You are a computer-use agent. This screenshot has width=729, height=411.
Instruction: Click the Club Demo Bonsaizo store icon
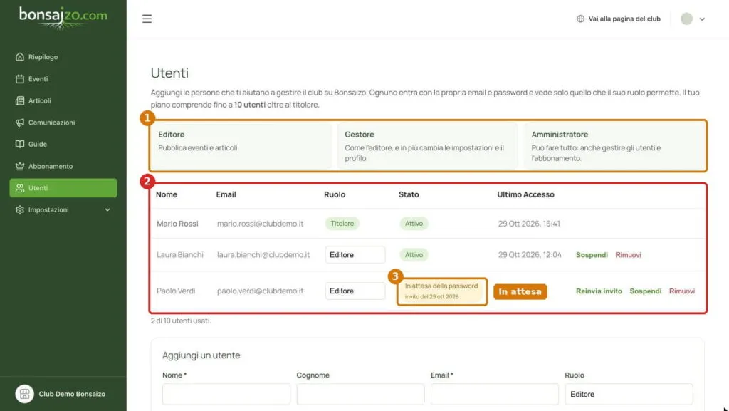(25, 394)
